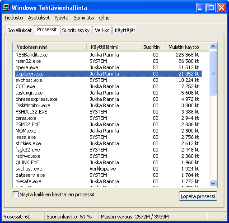Click the Lopeta prosessi button
The width and height of the screenshot is (229, 223).
pos(198,196)
